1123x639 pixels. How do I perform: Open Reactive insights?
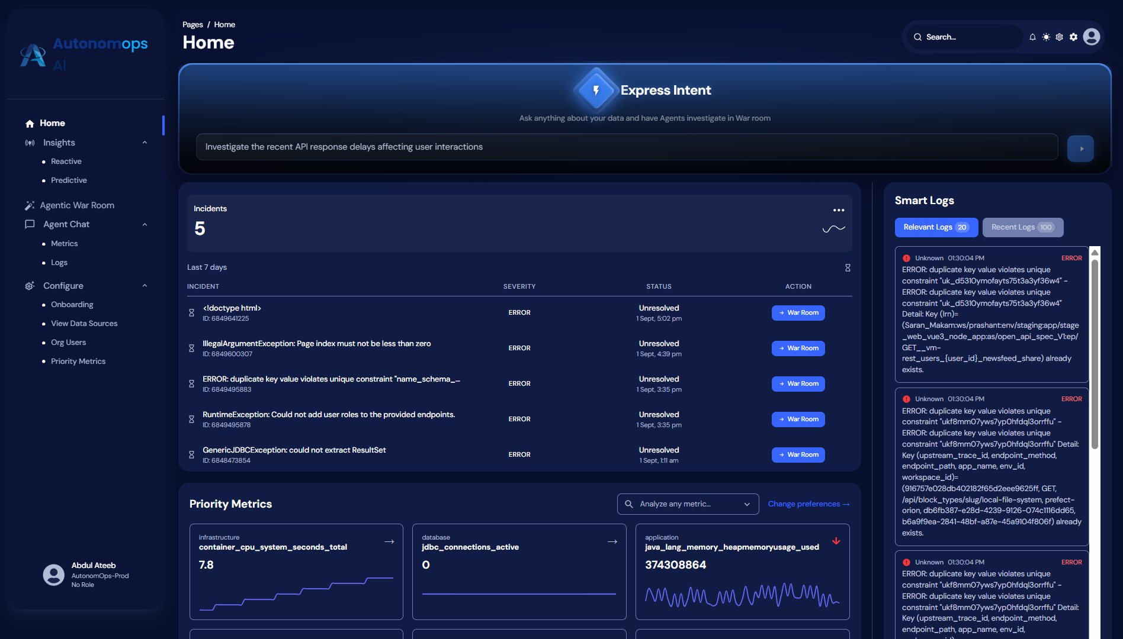66,162
